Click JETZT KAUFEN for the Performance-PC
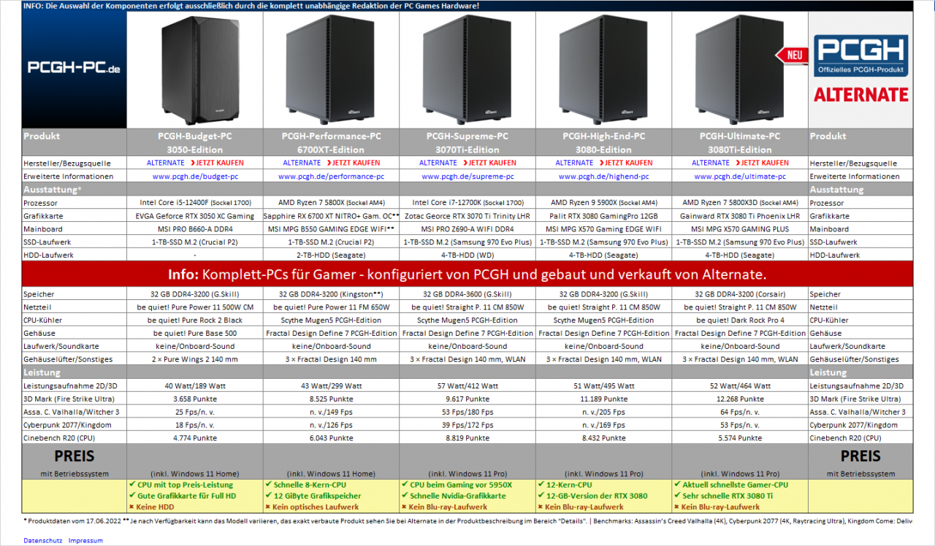The height and width of the screenshot is (546, 935). pos(354,163)
